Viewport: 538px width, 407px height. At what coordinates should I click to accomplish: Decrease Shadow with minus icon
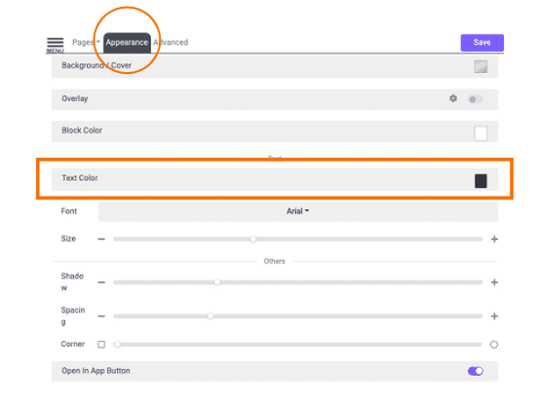[101, 282]
